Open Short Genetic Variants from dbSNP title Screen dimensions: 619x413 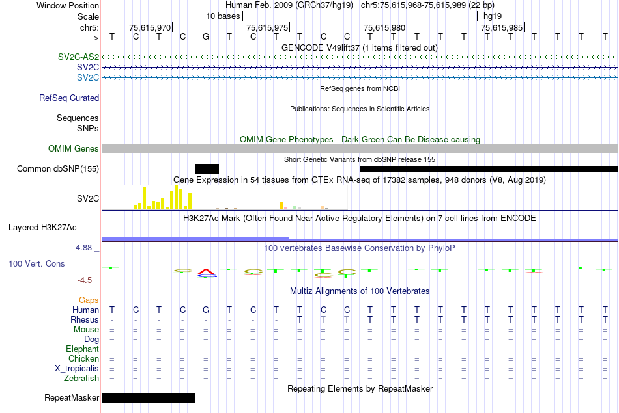click(x=360, y=159)
